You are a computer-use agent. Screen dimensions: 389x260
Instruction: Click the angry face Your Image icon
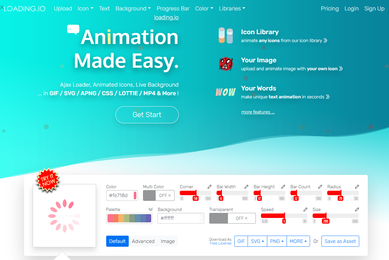(x=226, y=64)
